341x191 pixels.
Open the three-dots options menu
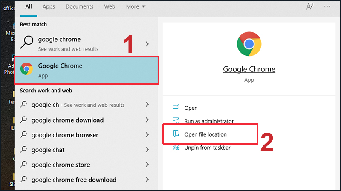pos(327,6)
